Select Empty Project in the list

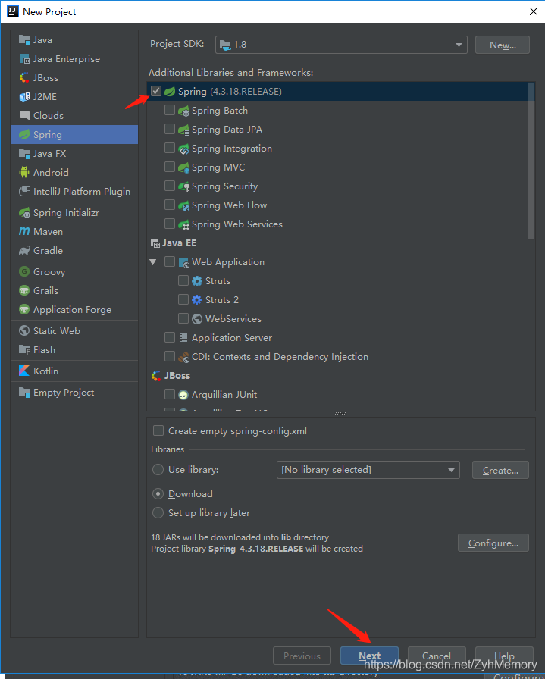coord(74,393)
